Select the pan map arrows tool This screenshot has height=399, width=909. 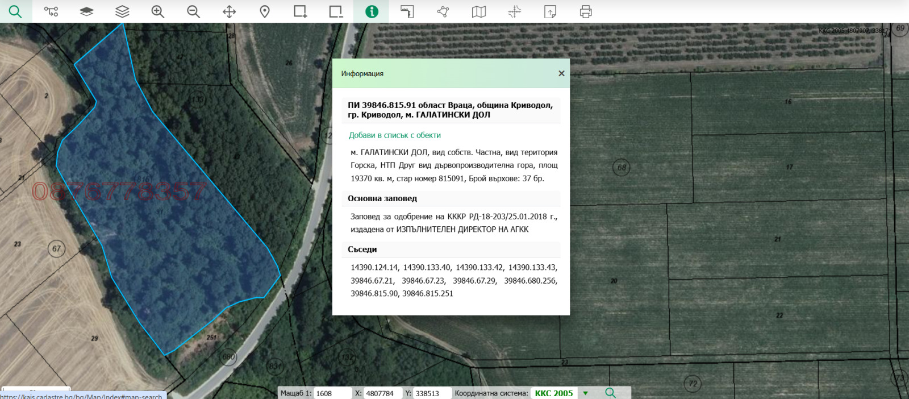(229, 11)
